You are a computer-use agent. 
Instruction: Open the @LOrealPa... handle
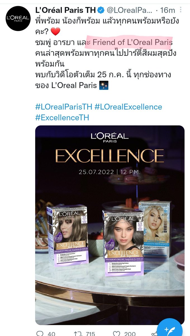click(129, 11)
